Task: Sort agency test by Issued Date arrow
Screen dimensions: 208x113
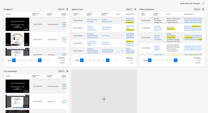Action: point(80,14)
